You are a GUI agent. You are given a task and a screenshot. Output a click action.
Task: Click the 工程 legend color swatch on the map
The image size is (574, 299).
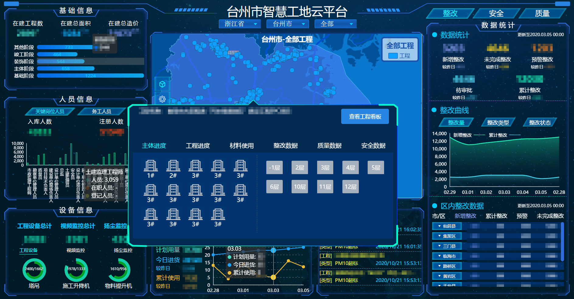[x=393, y=56]
